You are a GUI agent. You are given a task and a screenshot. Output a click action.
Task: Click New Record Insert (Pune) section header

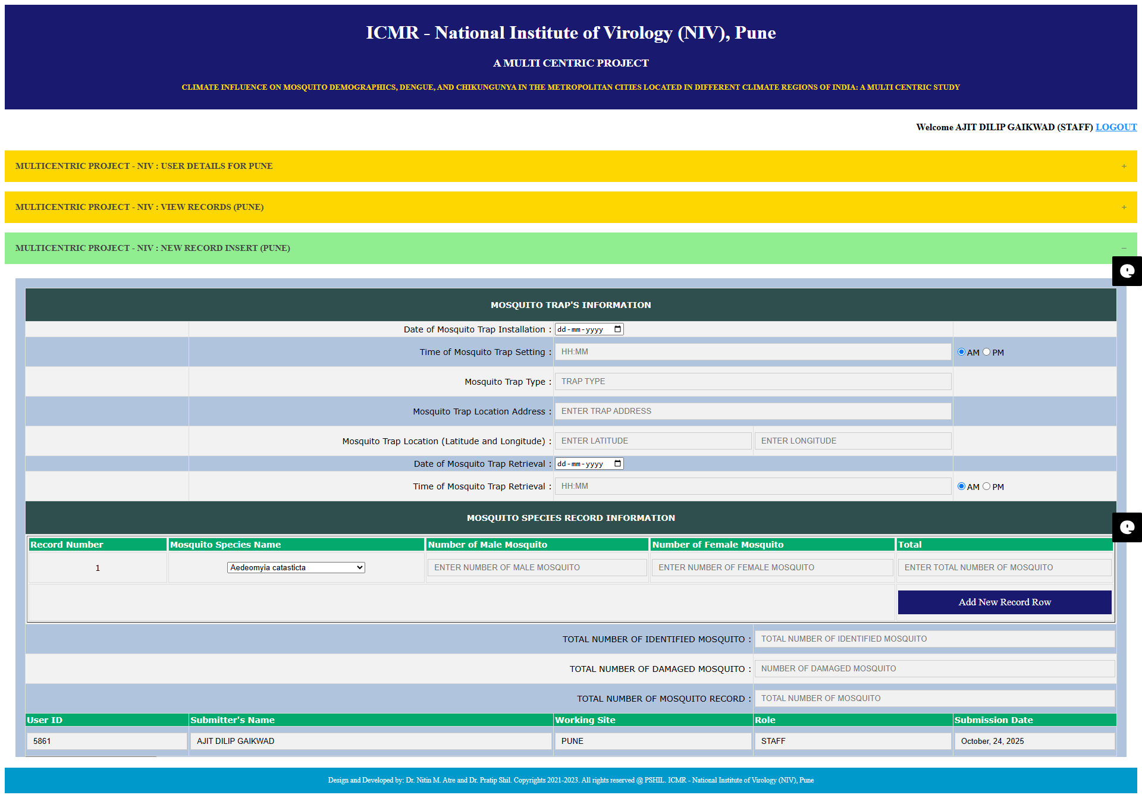pyautogui.click(x=153, y=249)
